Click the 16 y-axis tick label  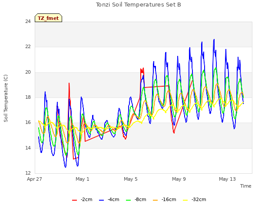28,122
